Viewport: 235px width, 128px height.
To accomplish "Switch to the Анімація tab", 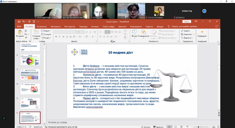I will pyautogui.click(x=95, y=26).
